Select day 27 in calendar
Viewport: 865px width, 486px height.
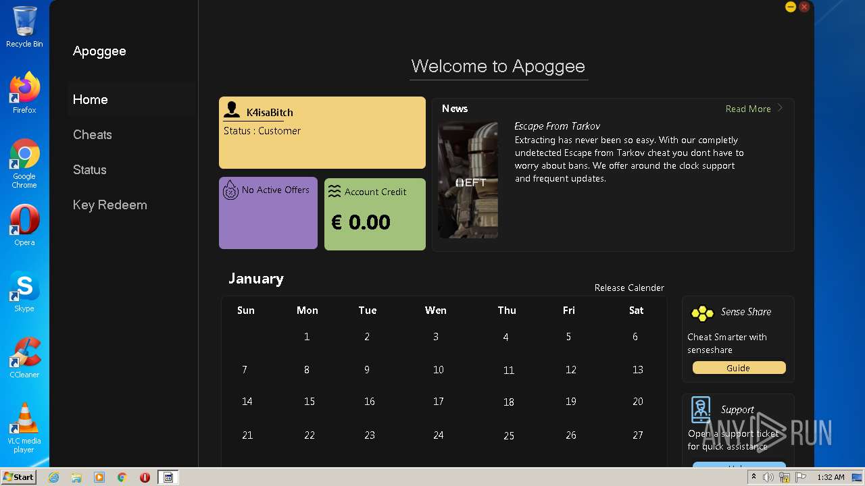638,435
